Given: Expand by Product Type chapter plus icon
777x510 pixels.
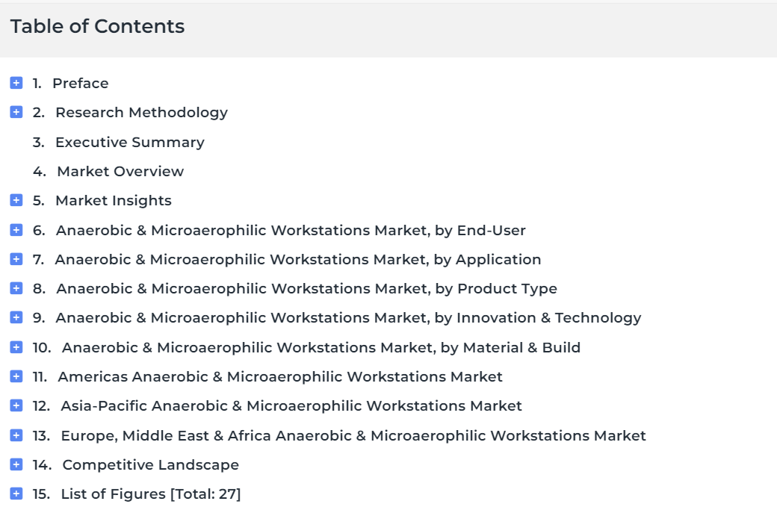Looking at the screenshot, I should [x=16, y=288].
